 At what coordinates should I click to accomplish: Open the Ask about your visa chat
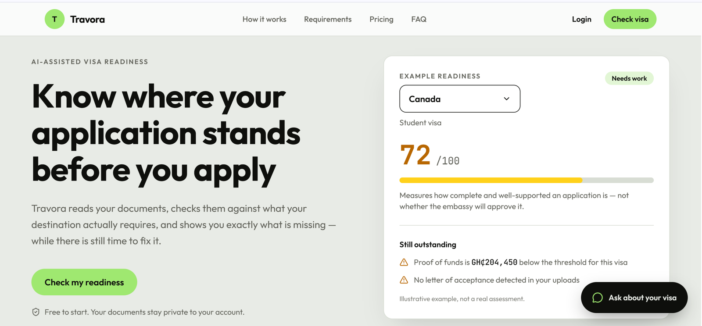[x=634, y=298]
